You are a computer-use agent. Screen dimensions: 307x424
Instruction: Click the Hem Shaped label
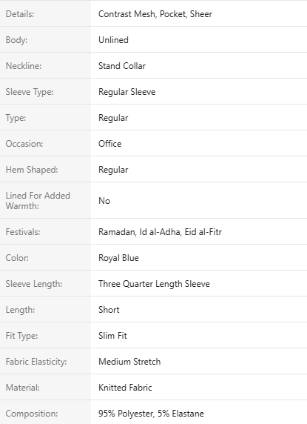[x=32, y=170]
